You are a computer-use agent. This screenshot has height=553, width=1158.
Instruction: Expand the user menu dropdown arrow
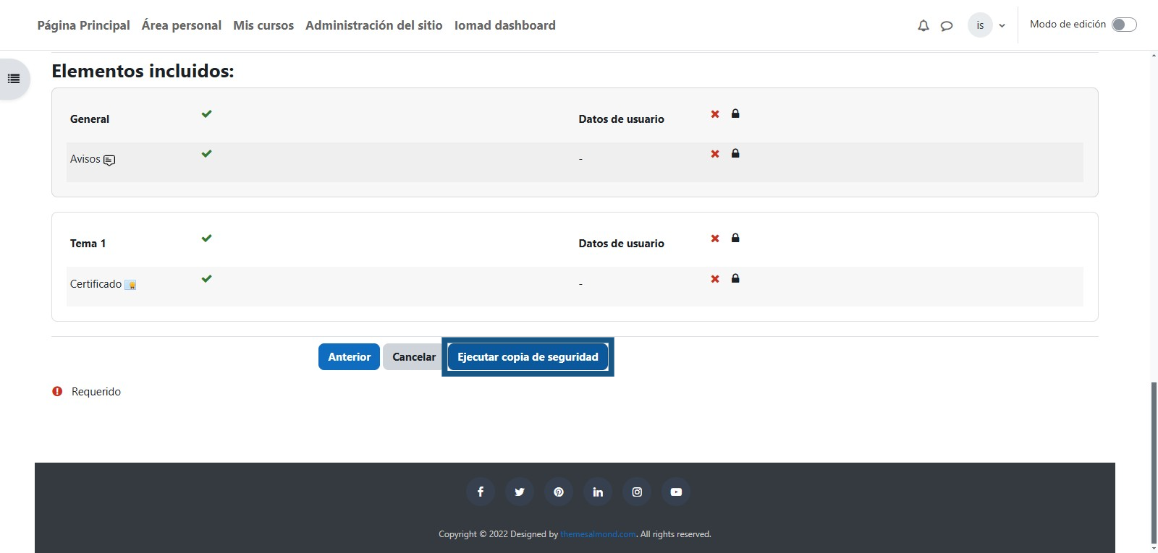pos(1002,25)
